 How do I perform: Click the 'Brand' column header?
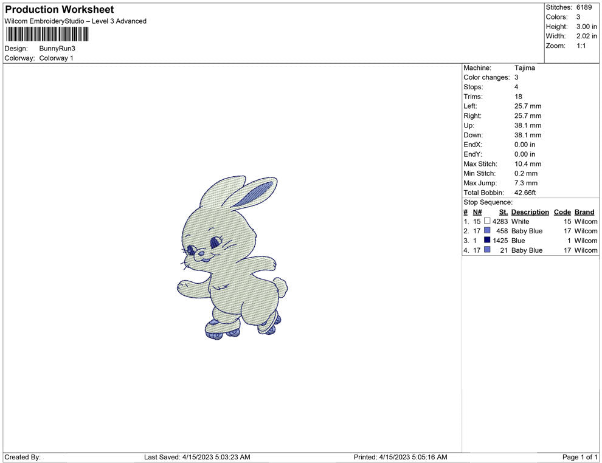coord(584,211)
